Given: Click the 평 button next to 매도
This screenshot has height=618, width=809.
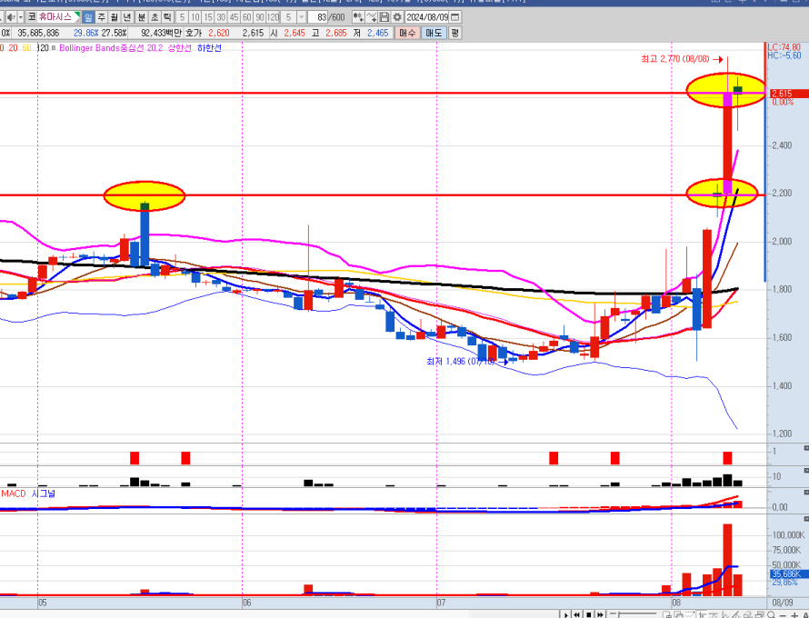Looking at the screenshot, I should (454, 33).
